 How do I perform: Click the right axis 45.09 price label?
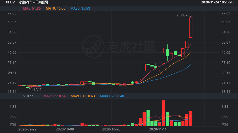pos(226,53)
